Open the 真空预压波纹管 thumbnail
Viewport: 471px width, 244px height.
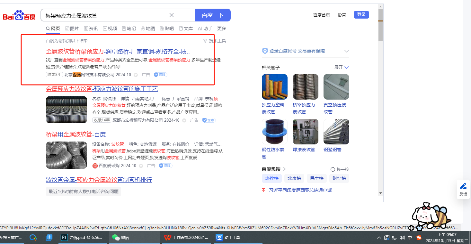pyautogui.click(x=336, y=87)
